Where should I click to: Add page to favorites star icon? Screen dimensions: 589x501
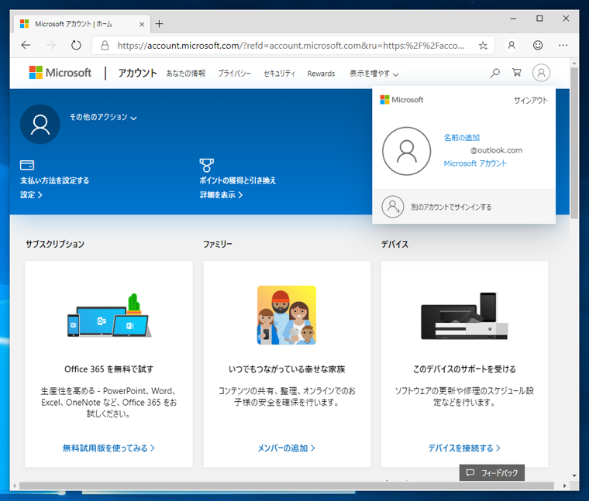click(x=483, y=46)
